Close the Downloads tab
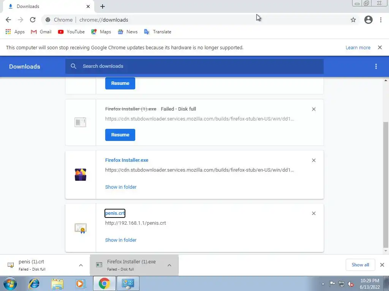This screenshot has height=291, width=389. click(88, 6)
